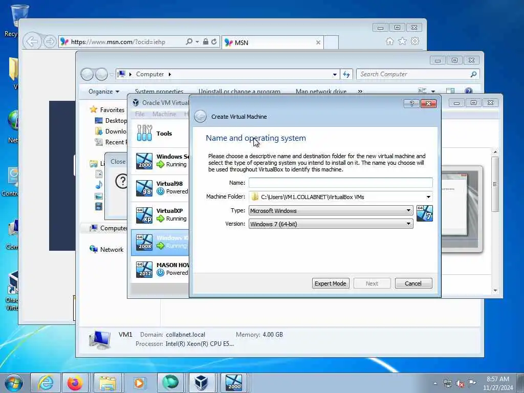524x393 pixels.
Task: Click Internet Explorer favorites star icon
Action: tap(402, 41)
